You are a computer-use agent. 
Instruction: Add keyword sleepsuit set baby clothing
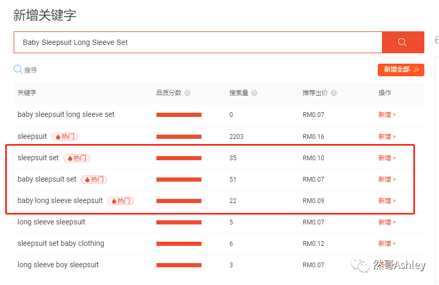pos(387,244)
